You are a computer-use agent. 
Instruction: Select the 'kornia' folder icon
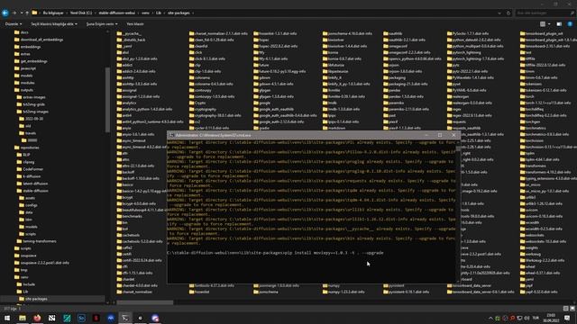325,52
